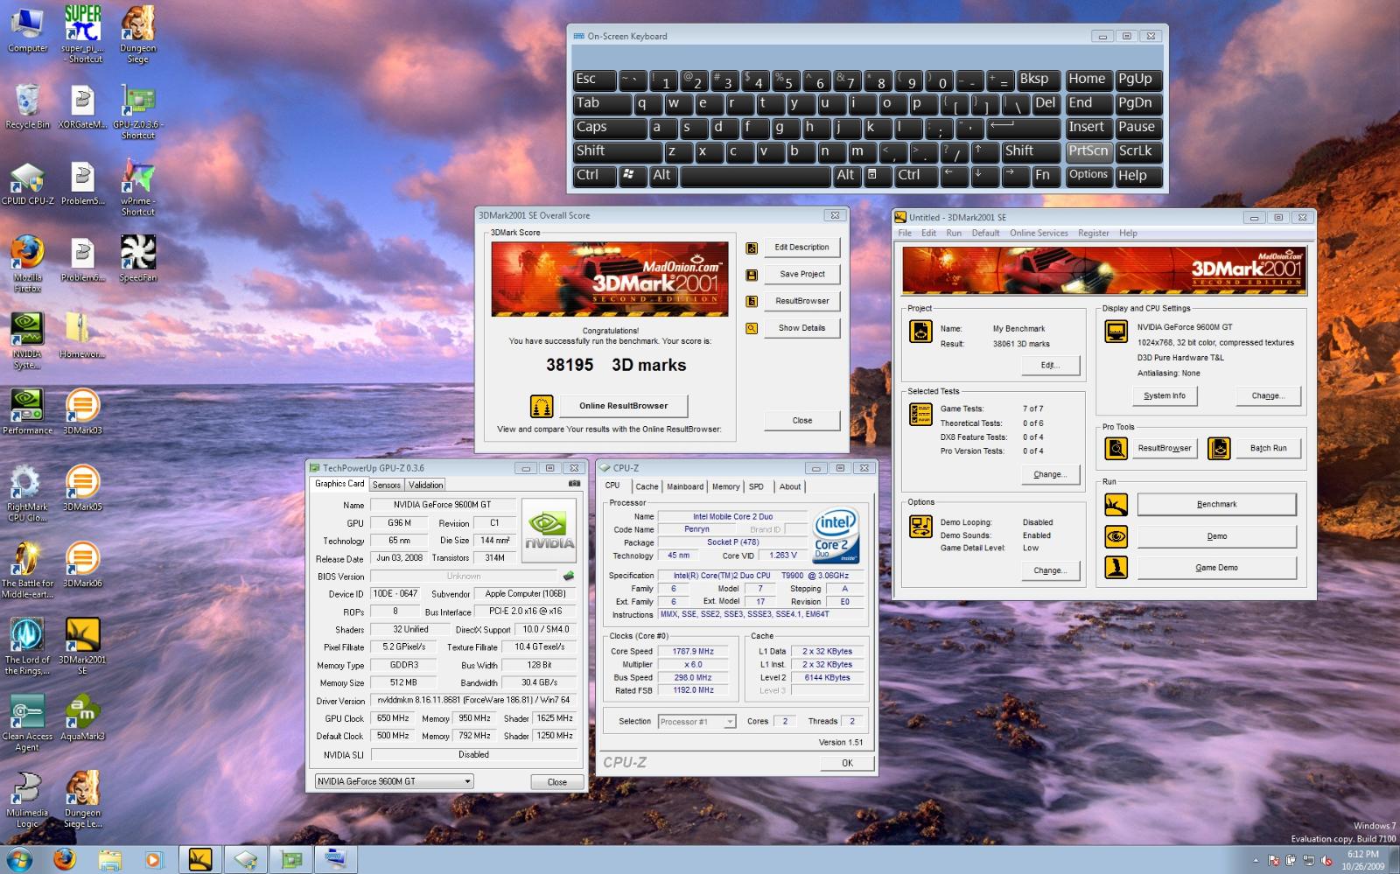Click Change button under Selected Tests

tap(1049, 475)
